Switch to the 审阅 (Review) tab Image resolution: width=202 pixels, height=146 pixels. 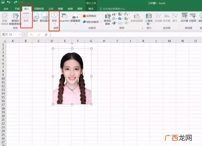coord(70,9)
